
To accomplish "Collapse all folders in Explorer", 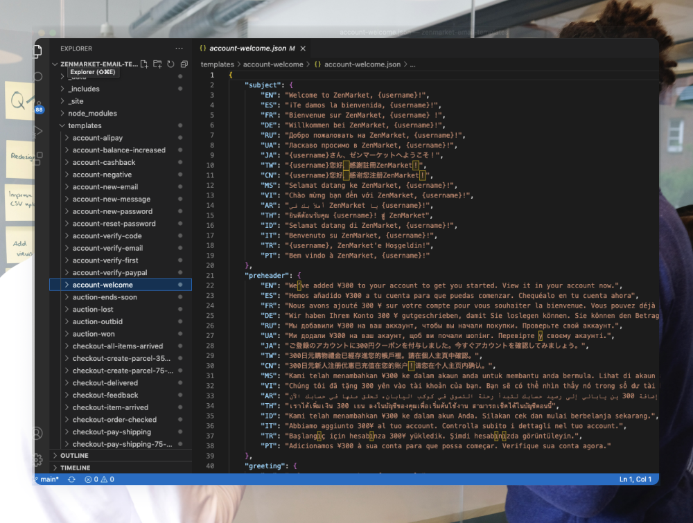I will coord(184,64).
